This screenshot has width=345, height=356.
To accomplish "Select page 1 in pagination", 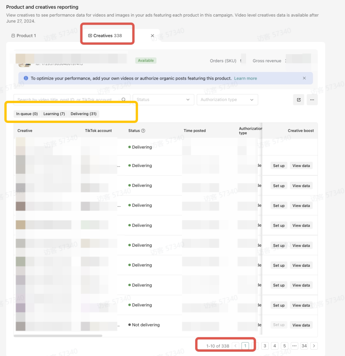I will [x=245, y=346].
